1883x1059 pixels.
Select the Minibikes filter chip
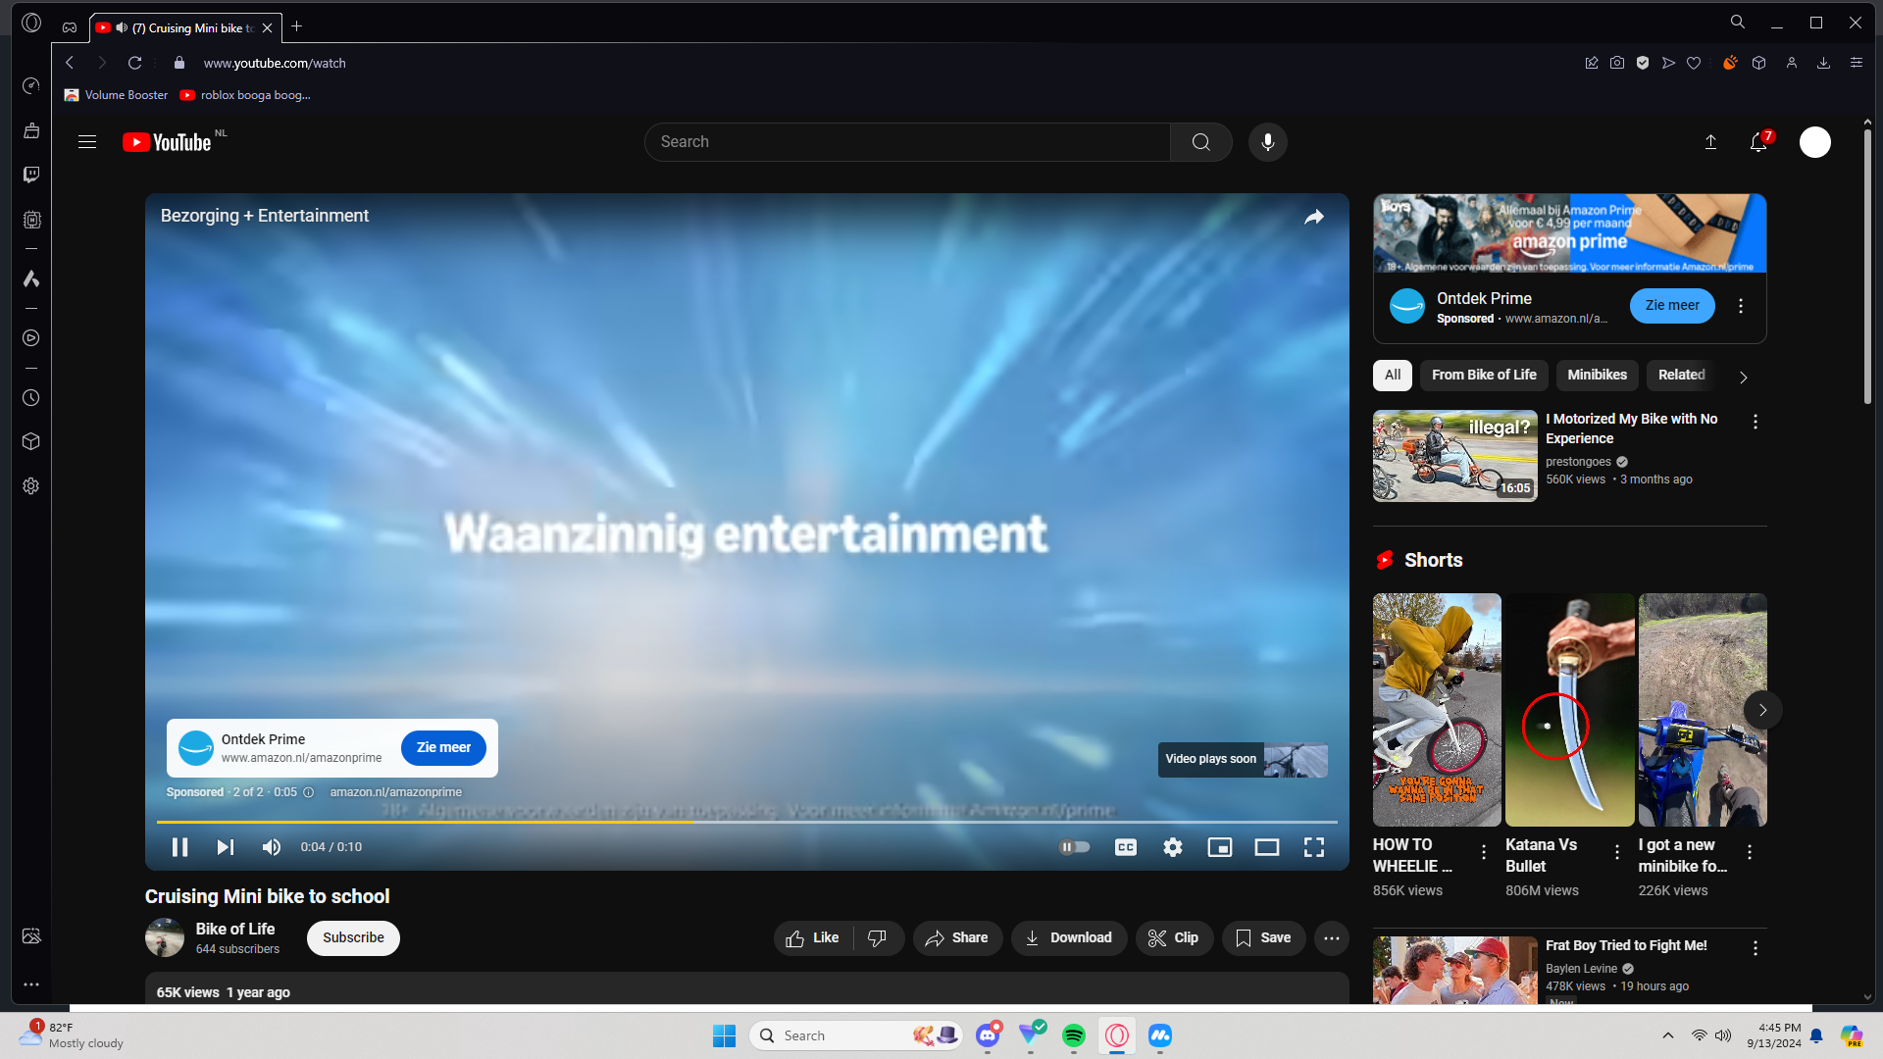[x=1597, y=376]
